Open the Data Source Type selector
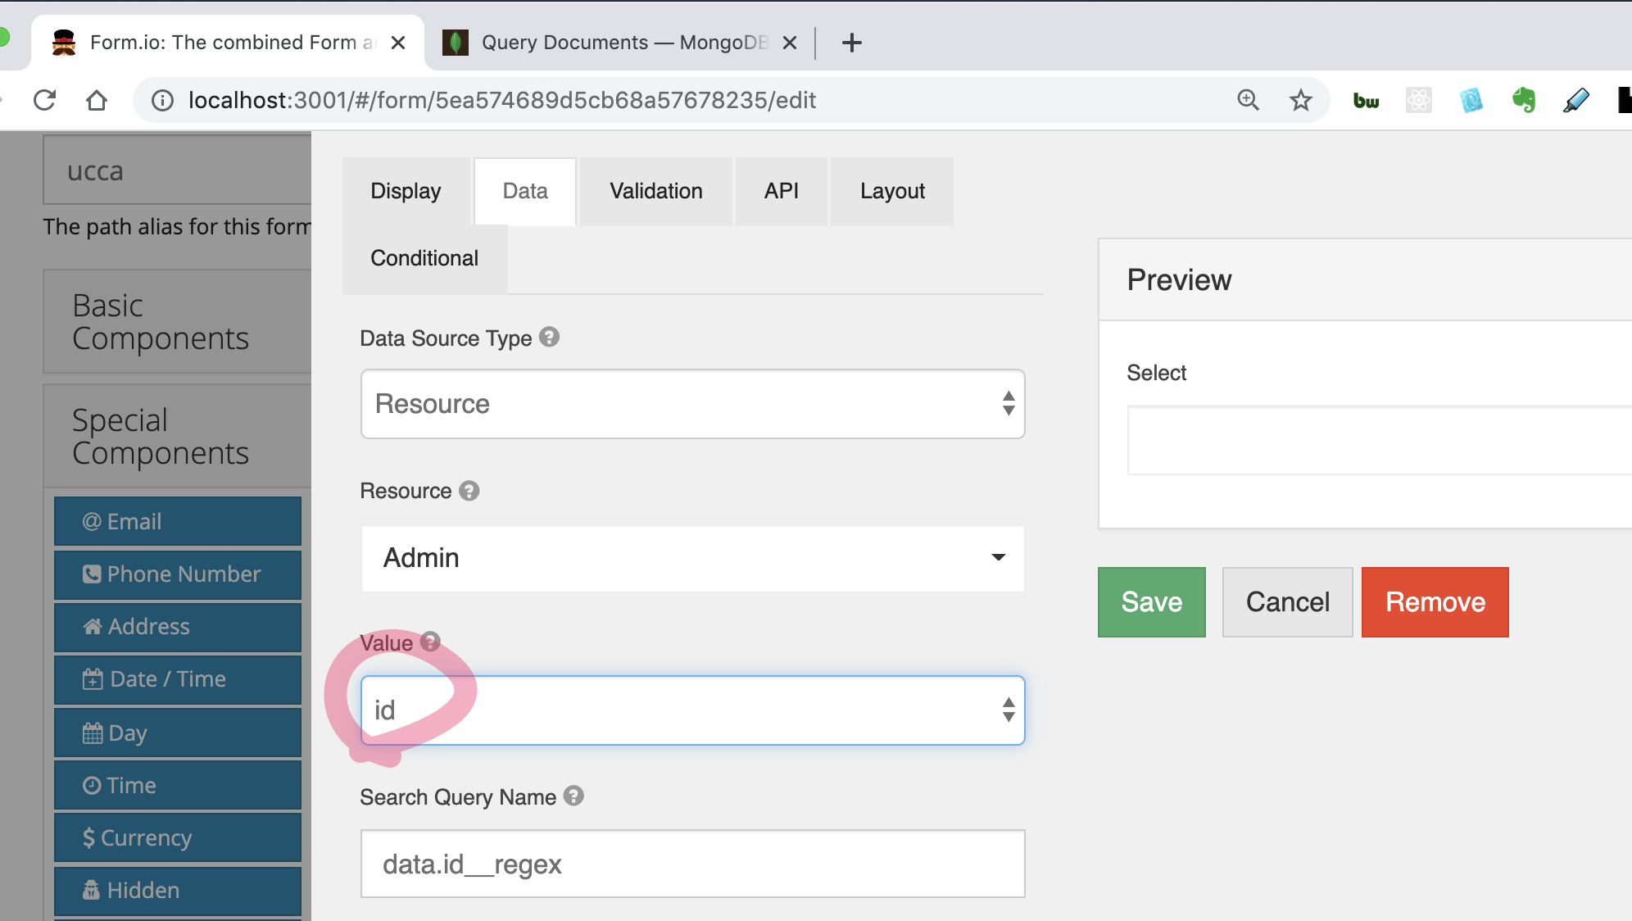Image resolution: width=1632 pixels, height=921 pixels. pos(692,404)
